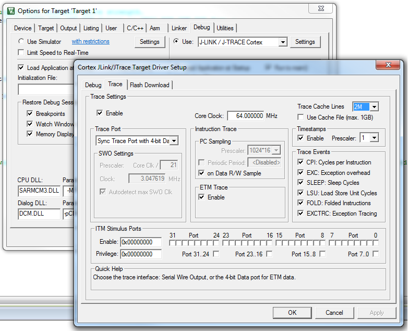Check the Port 31..24 privilege box
The height and width of the screenshot is (331, 408).
(216, 254)
